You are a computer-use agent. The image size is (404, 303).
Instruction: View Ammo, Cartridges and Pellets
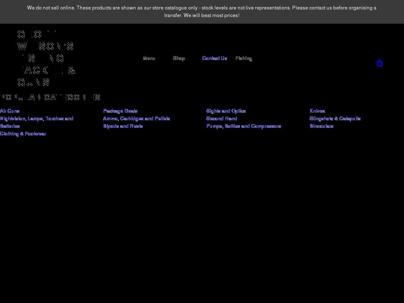coord(137,118)
